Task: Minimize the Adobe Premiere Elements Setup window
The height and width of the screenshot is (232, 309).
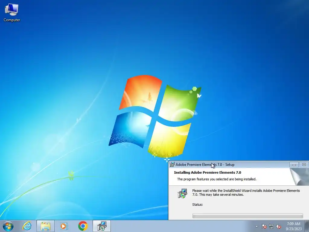Action: click(x=294, y=165)
